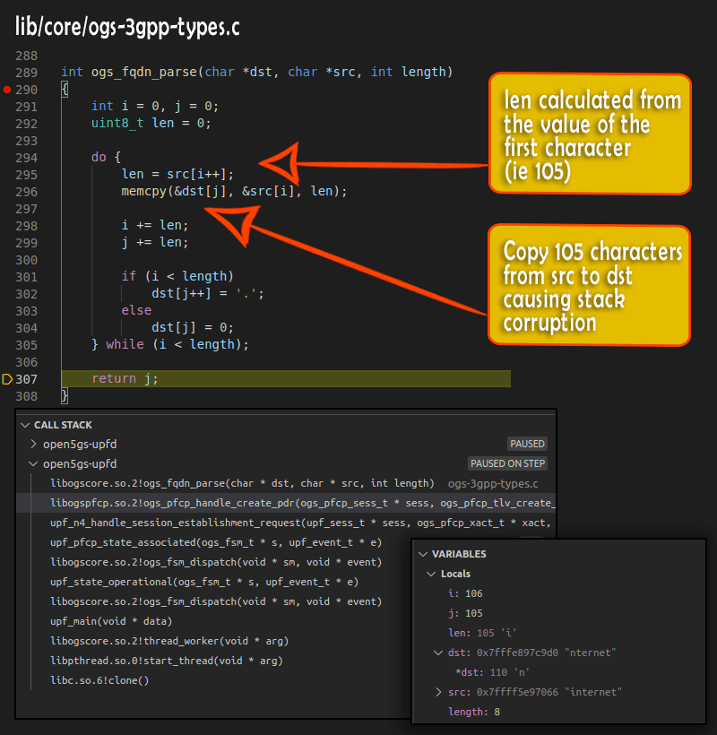Collapse the VARIABLES panel header
This screenshot has width=717, height=735.
(x=424, y=554)
